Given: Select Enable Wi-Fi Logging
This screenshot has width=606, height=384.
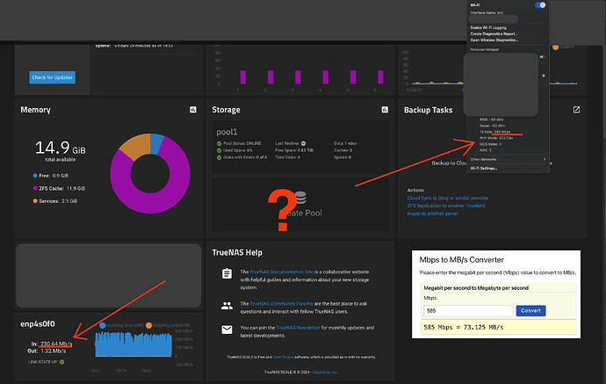Looking at the screenshot, I should (488, 28).
